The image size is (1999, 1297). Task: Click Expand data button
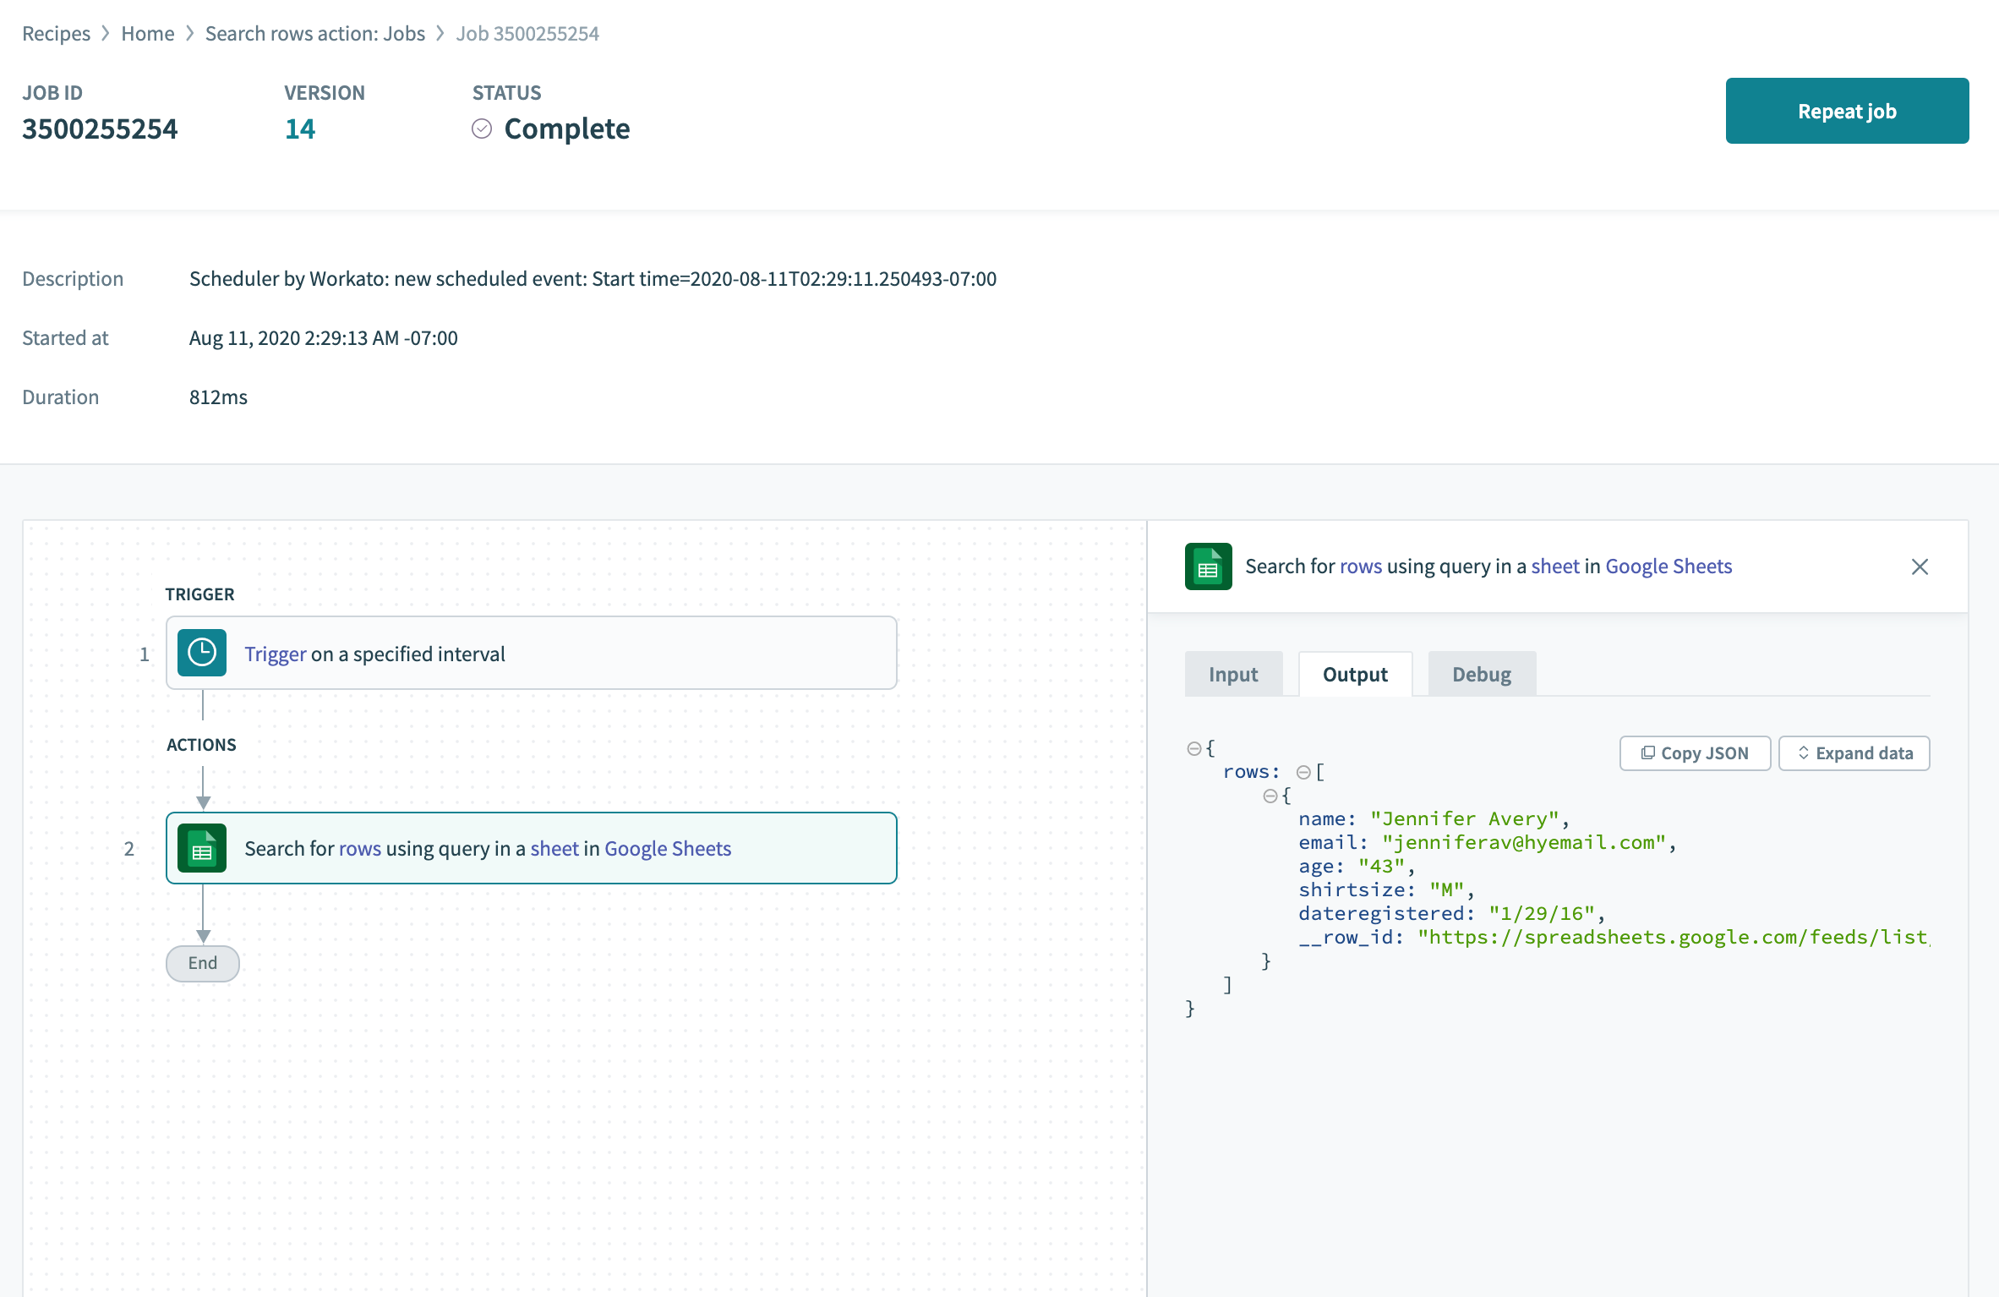coord(1854,753)
